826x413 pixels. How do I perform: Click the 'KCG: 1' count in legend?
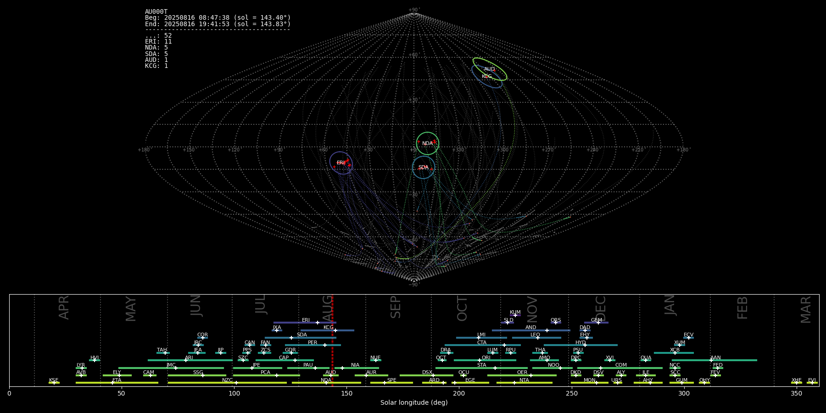tap(156, 66)
